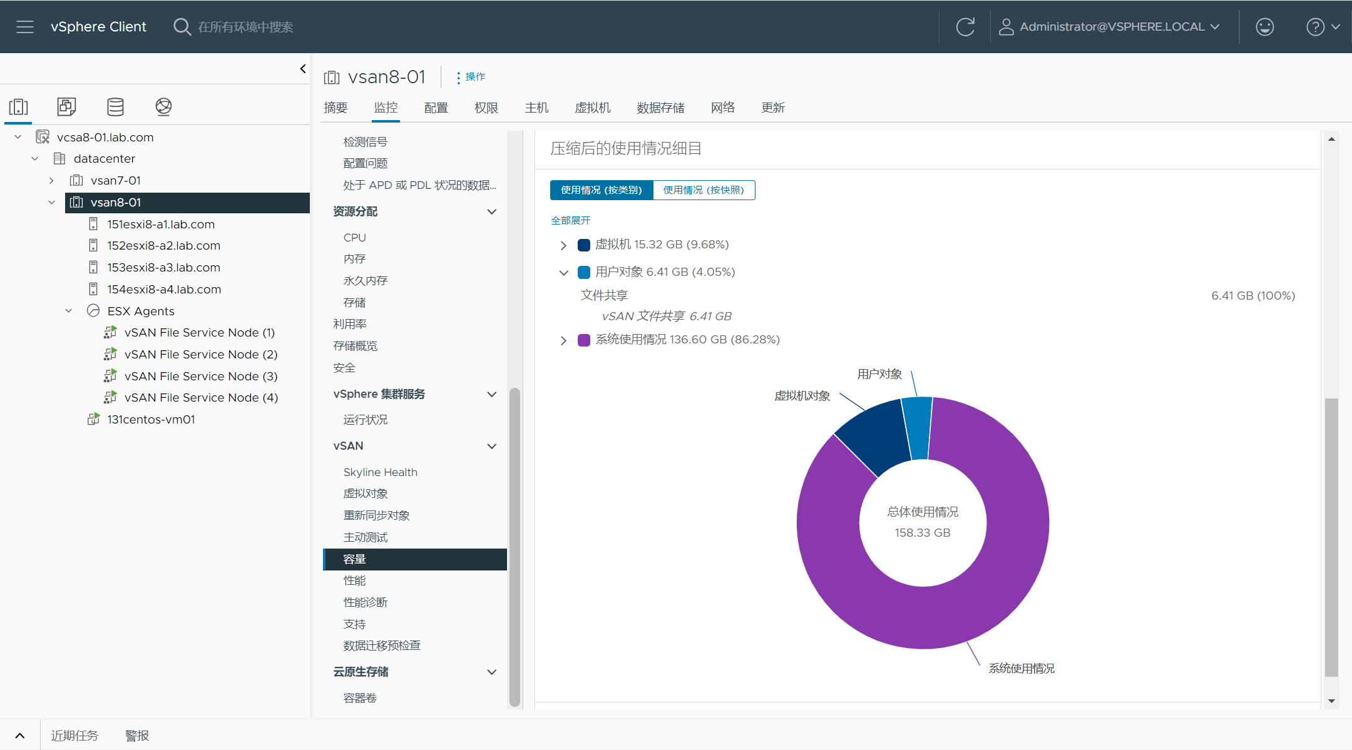Expand the 系统使用情况 136.60 GB row
1352x750 pixels.
coord(563,340)
